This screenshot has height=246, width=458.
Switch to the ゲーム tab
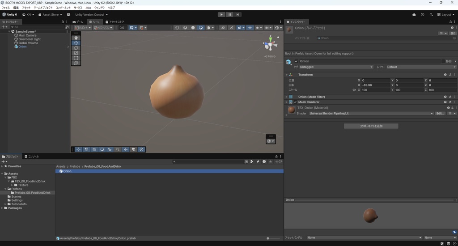coord(78,22)
